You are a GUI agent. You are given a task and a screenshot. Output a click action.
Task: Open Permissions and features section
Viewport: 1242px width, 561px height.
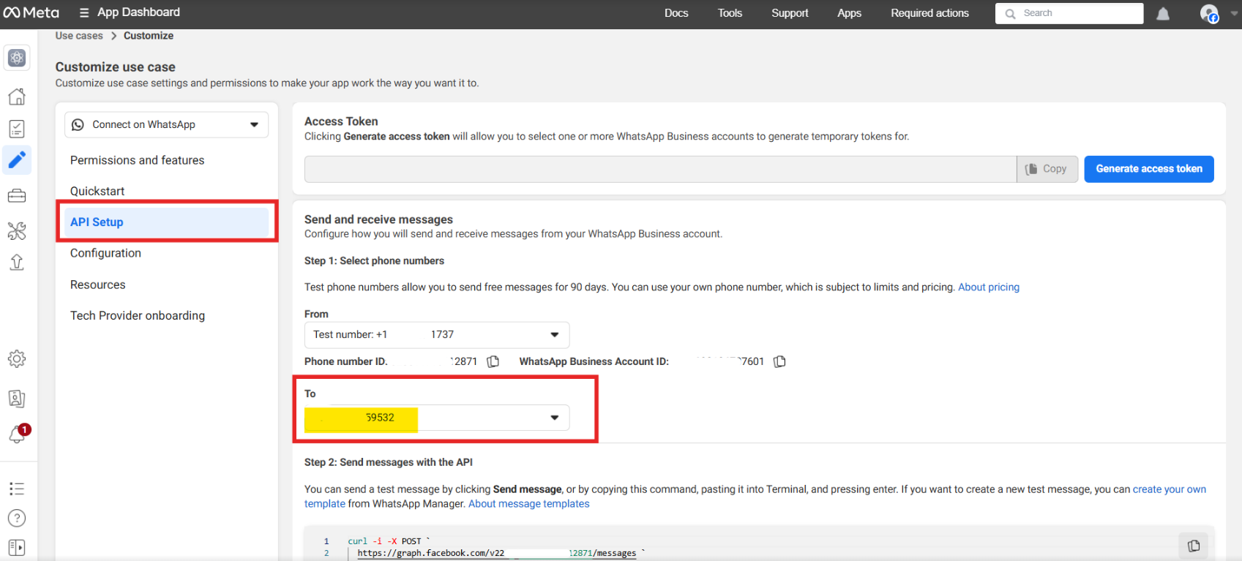[137, 160]
